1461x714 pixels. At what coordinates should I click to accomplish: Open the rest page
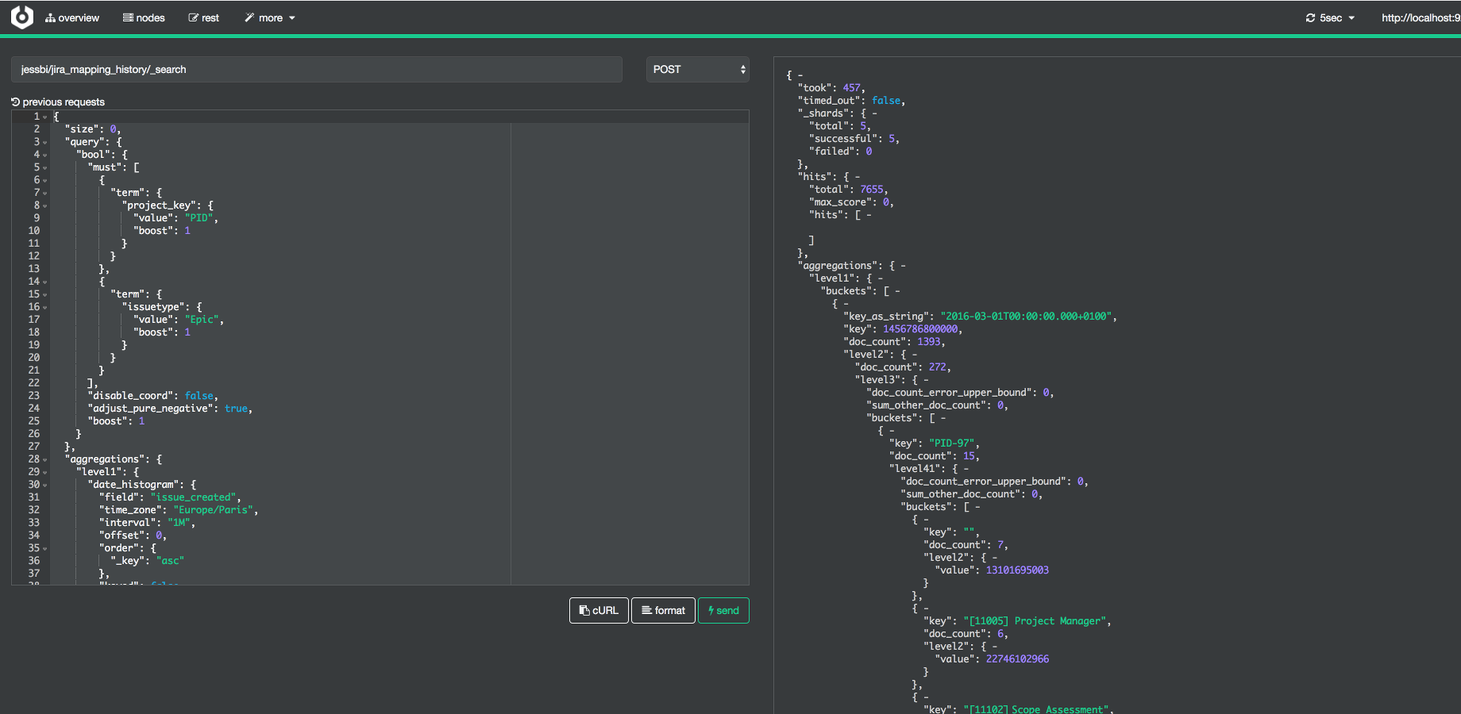[203, 17]
